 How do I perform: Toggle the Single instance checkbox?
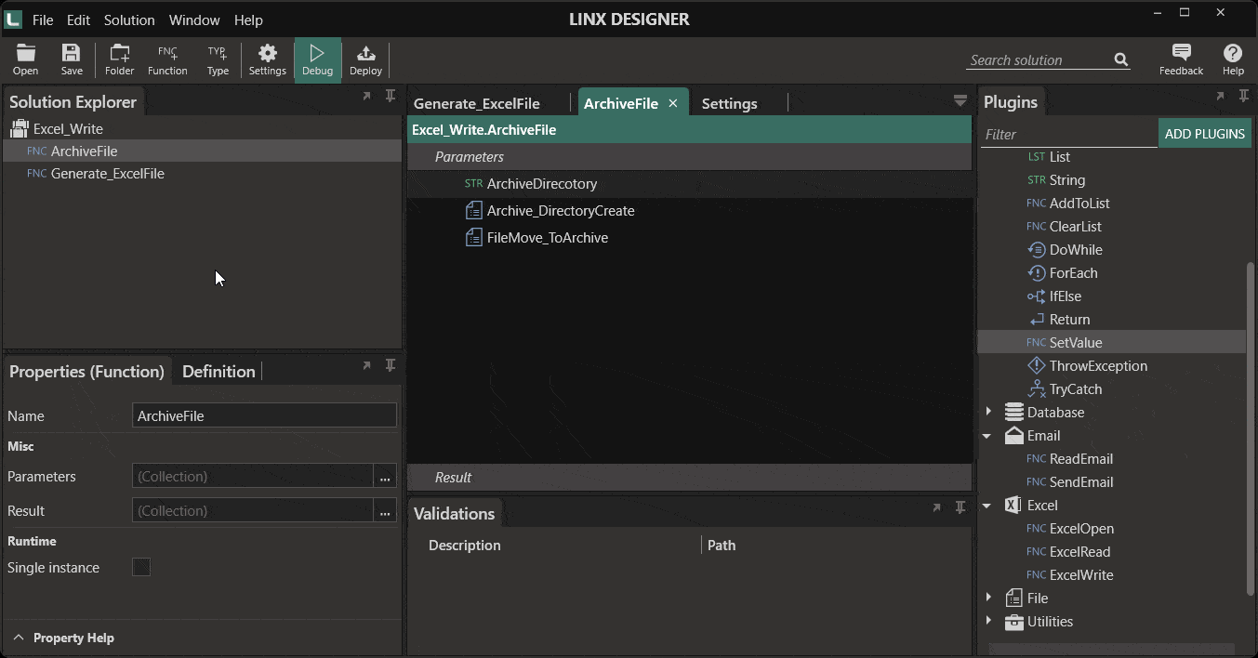pos(141,567)
